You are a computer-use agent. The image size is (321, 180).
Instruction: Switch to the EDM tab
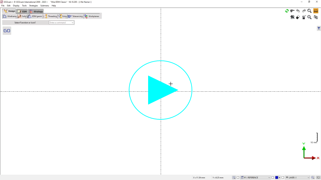(22, 11)
